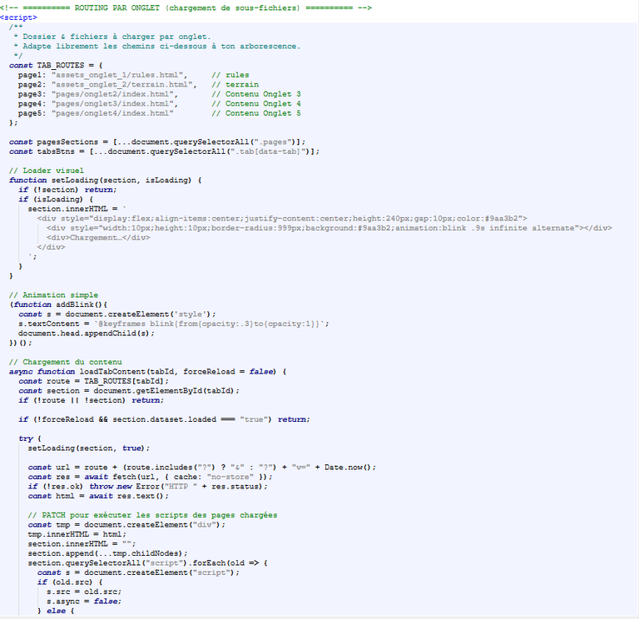Image resolution: width=639 pixels, height=619 pixels.
Task: Click the 'if (!section) return;' line
Action: click(67, 190)
